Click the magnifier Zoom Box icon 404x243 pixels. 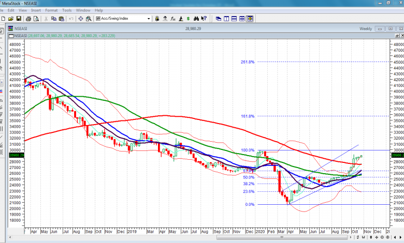click(x=89, y=19)
